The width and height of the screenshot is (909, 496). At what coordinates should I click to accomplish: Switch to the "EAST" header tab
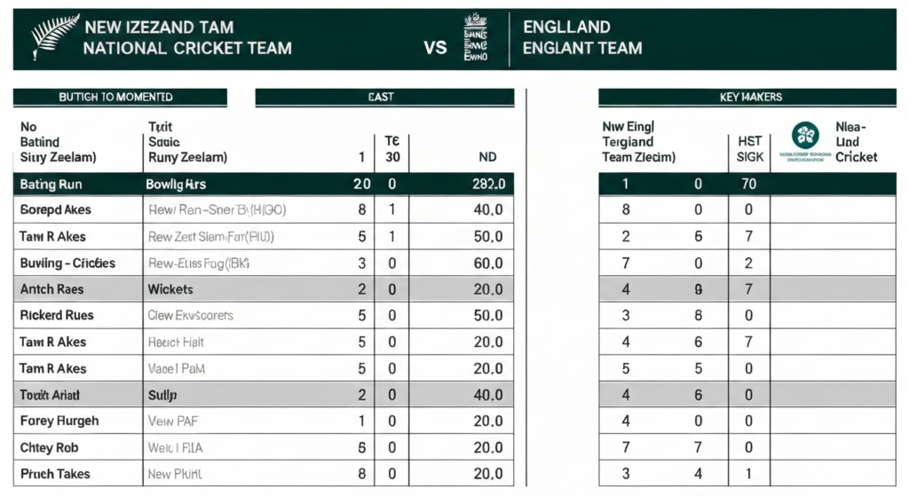pyautogui.click(x=383, y=97)
